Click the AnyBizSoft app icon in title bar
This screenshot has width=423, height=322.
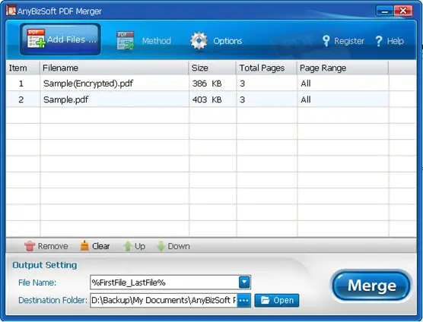coord(11,11)
